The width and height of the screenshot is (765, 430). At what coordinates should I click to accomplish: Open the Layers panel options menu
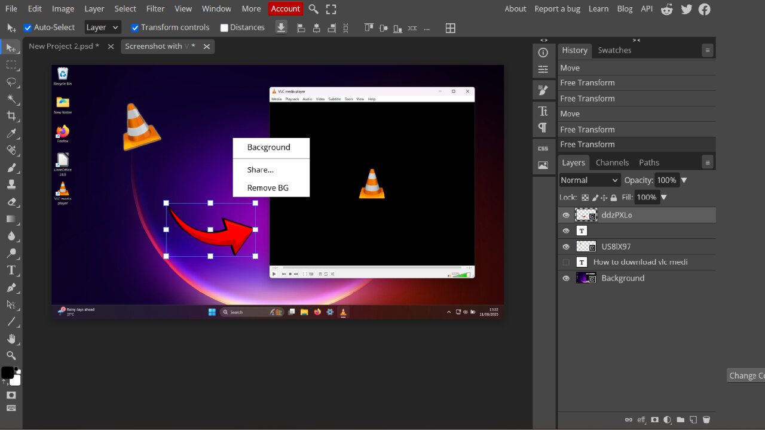pos(707,162)
